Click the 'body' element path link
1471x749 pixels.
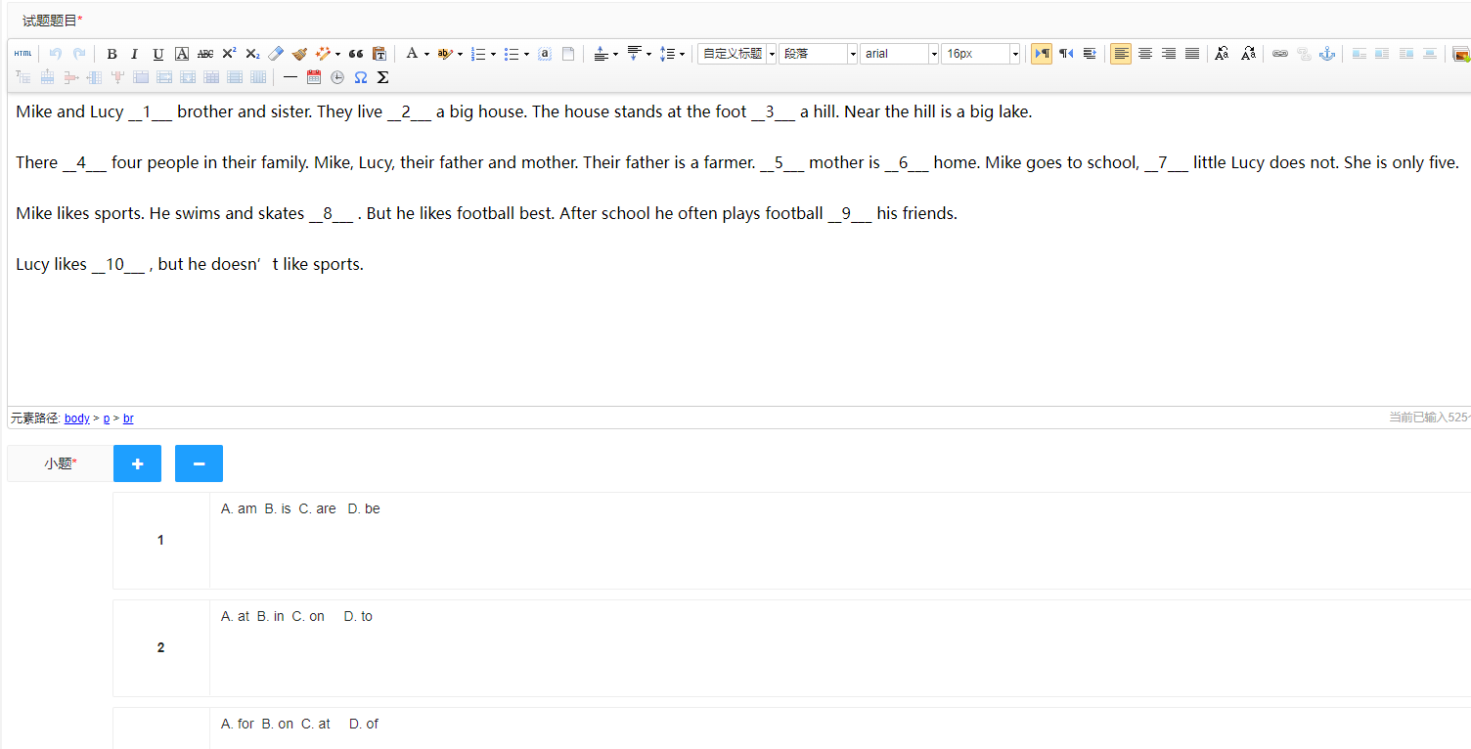click(76, 419)
